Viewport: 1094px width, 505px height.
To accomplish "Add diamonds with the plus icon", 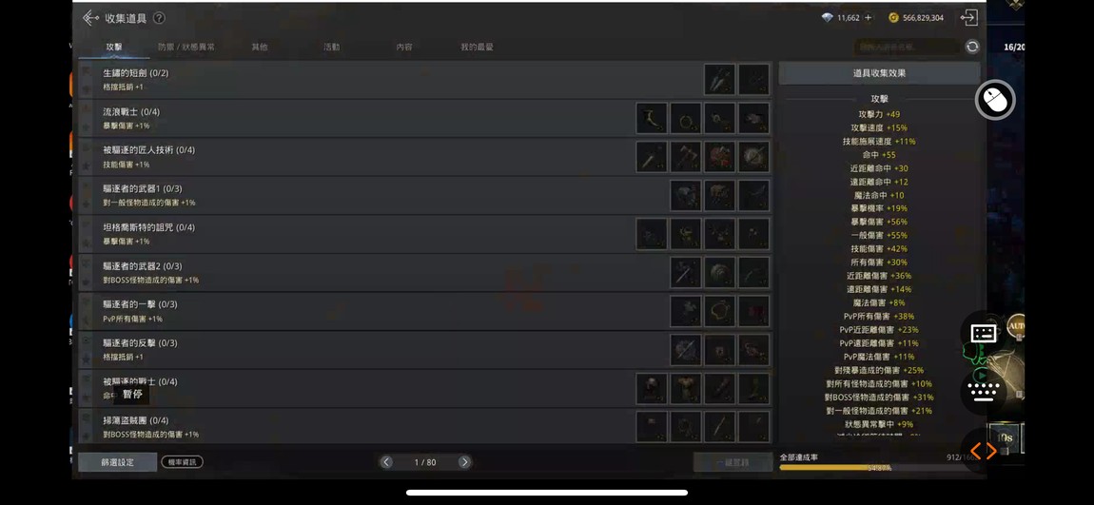I will (x=868, y=18).
